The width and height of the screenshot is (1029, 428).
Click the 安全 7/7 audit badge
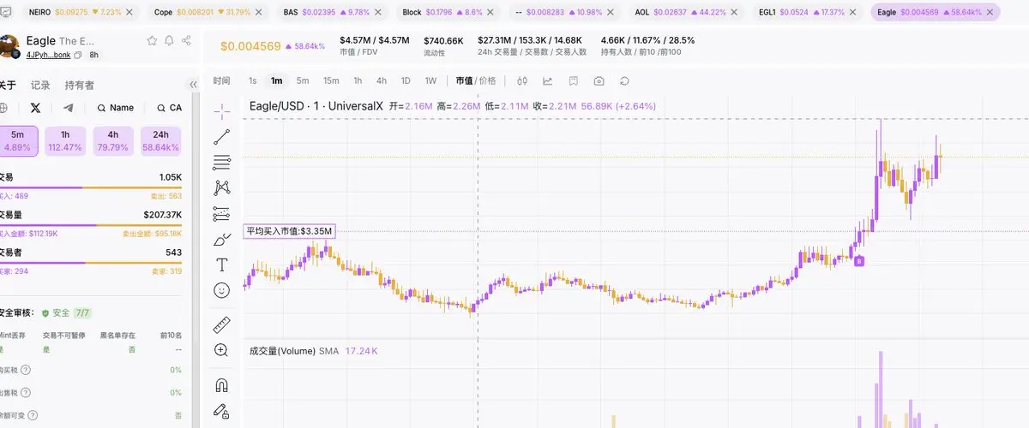pos(66,313)
